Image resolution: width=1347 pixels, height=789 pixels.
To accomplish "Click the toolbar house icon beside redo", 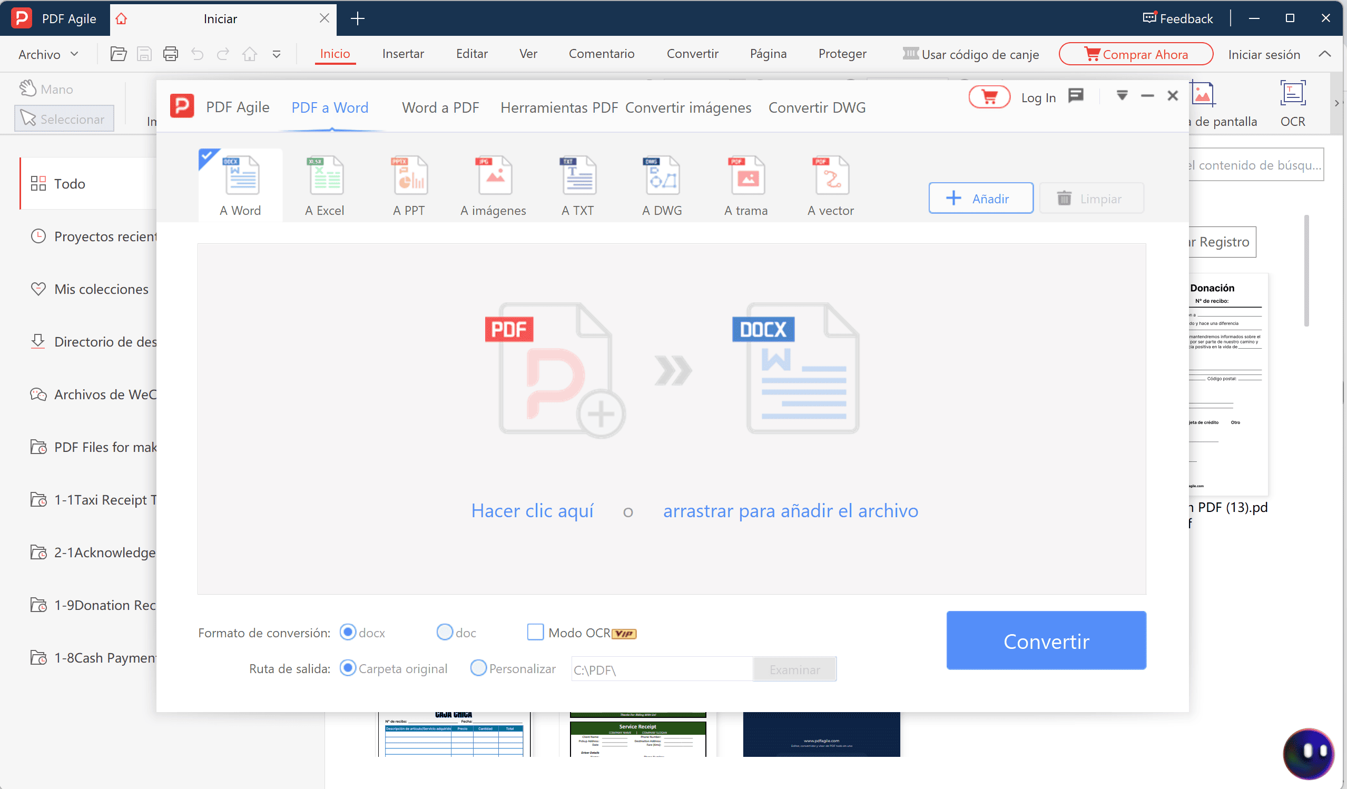I will 250,54.
